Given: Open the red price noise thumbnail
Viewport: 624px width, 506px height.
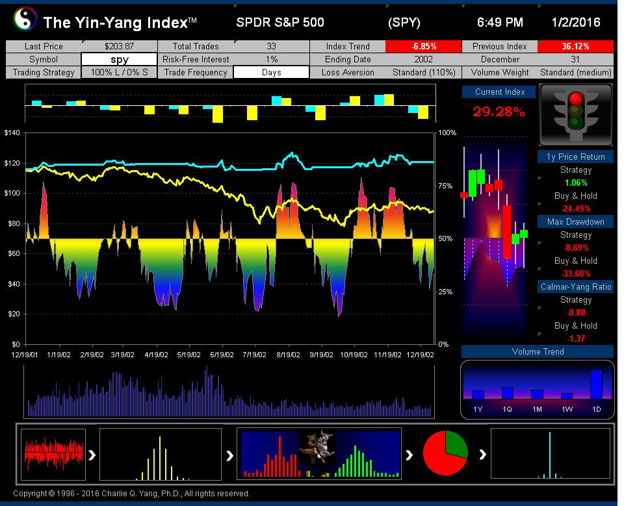Looking at the screenshot, I should (x=53, y=454).
